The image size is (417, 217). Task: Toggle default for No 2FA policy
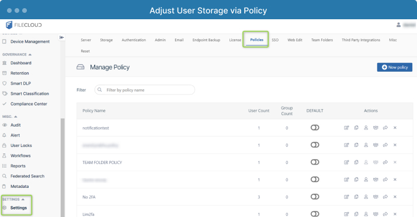(x=315, y=197)
